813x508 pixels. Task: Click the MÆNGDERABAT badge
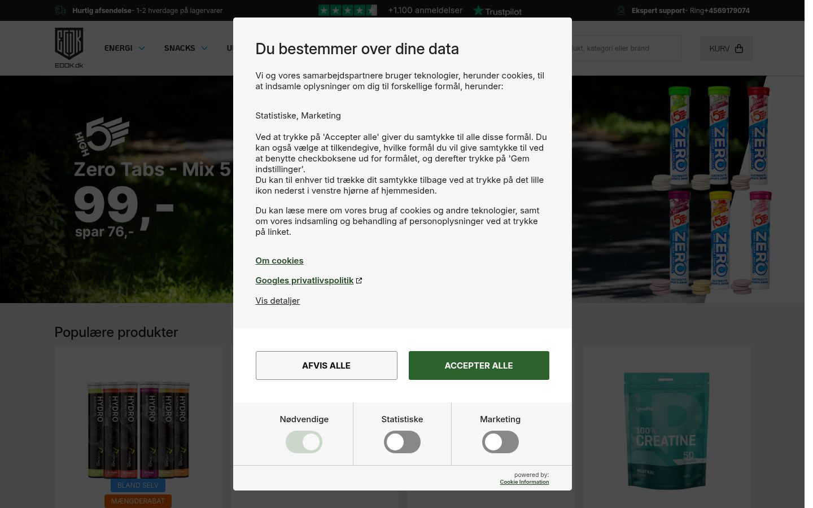(x=138, y=501)
